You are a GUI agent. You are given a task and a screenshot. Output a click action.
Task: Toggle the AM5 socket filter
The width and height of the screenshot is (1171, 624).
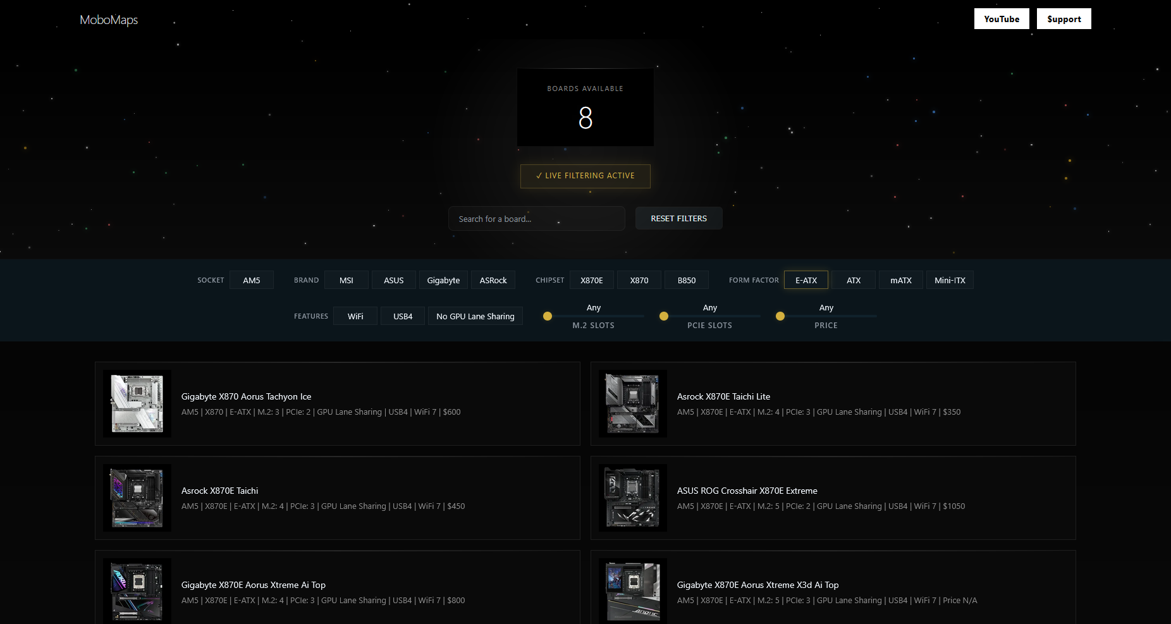(x=252, y=280)
